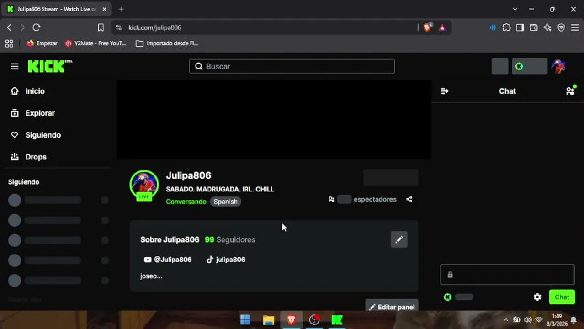This screenshot has width=584, height=329.
Task: Open user profile avatar menu
Action: [558, 66]
